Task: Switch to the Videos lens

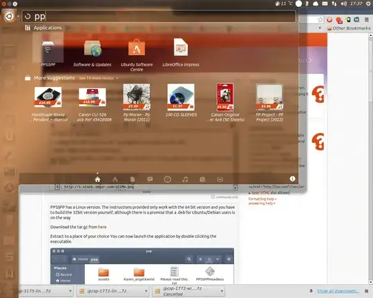Action: click(220, 179)
